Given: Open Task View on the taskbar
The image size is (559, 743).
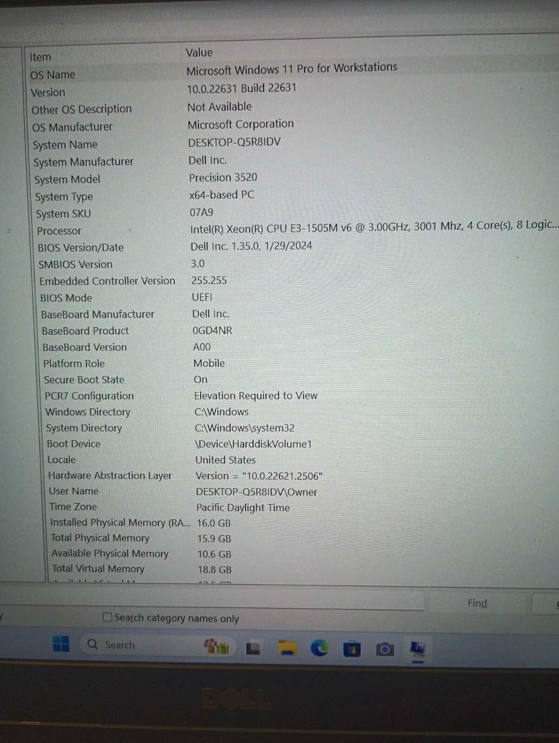Looking at the screenshot, I should 253,647.
